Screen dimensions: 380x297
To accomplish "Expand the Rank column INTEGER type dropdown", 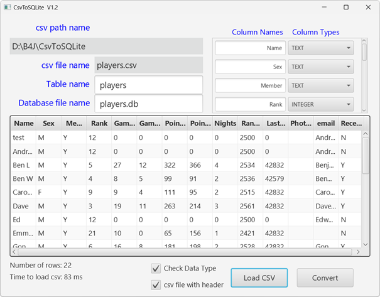I will 320,105.
